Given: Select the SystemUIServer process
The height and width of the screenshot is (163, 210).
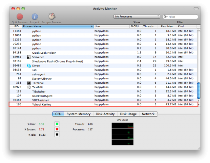Looking at the screenshot, I should (x=103, y=78).
